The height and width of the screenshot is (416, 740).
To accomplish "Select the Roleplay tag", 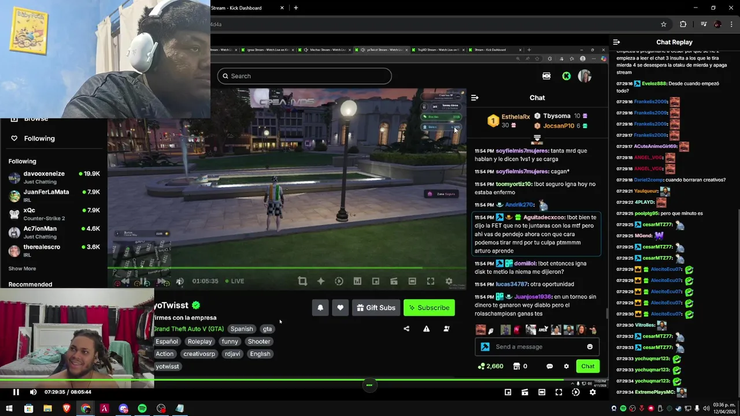I will [x=199, y=341].
